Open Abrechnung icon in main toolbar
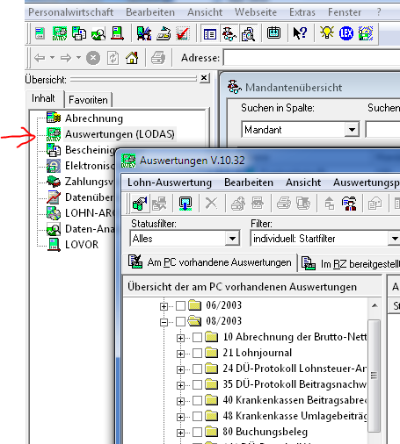 [x=40, y=33]
